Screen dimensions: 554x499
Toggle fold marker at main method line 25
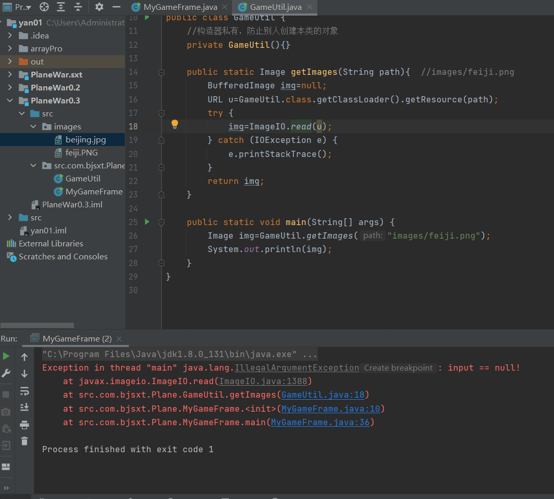161,222
